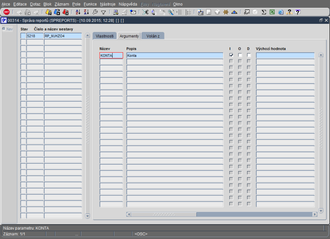Sort ascending with the A-Z icon
Viewport: 330px width, 239px height.
tap(78, 12)
